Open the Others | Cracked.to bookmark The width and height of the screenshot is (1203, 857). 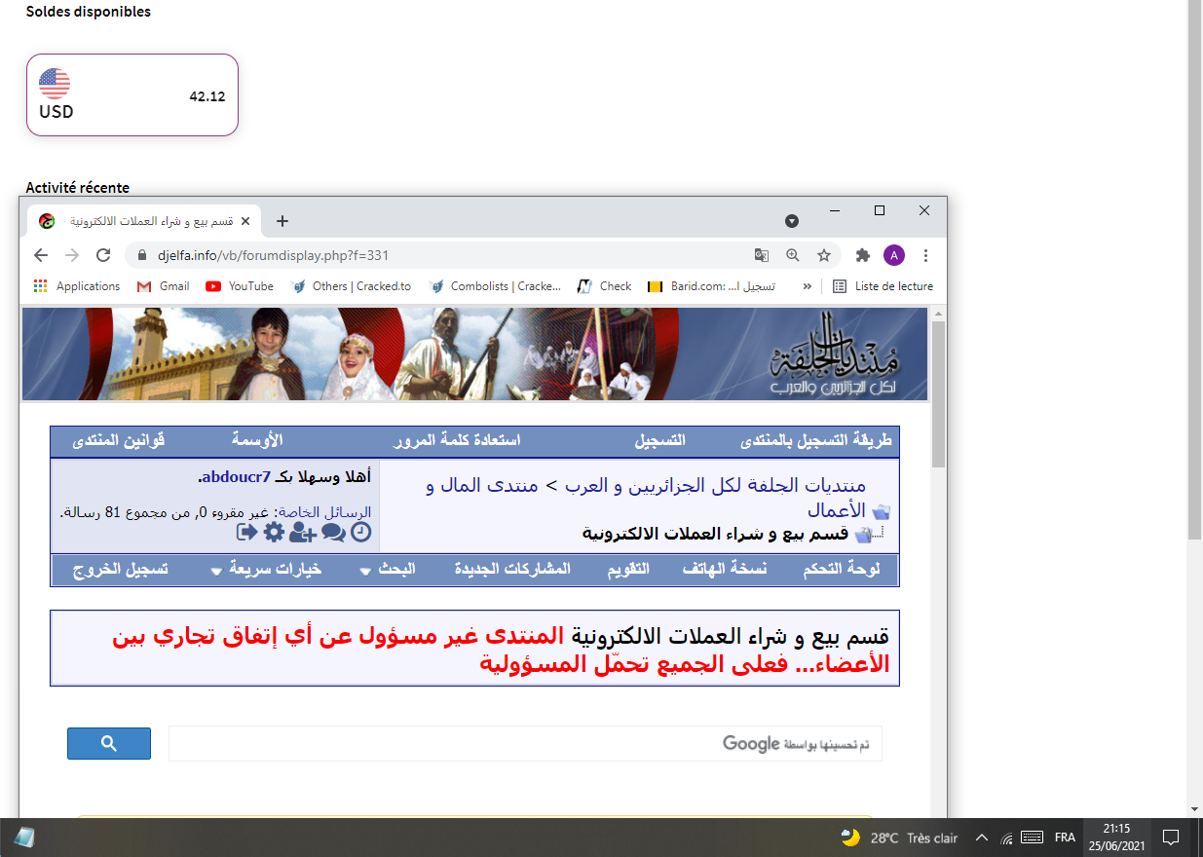click(x=351, y=286)
